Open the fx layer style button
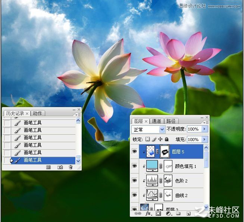 point(148,213)
